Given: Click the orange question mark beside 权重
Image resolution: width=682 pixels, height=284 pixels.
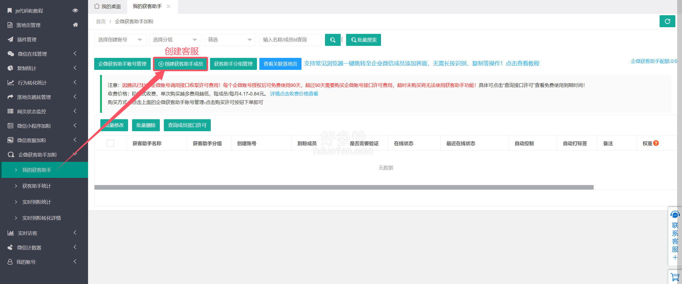Looking at the screenshot, I should 656,143.
